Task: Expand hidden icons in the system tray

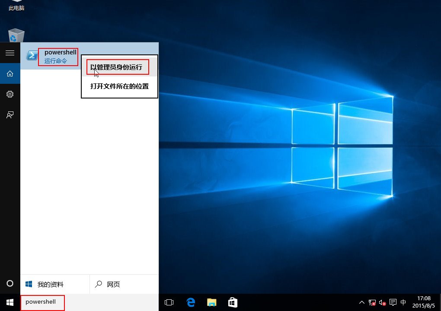Action: pos(362,302)
